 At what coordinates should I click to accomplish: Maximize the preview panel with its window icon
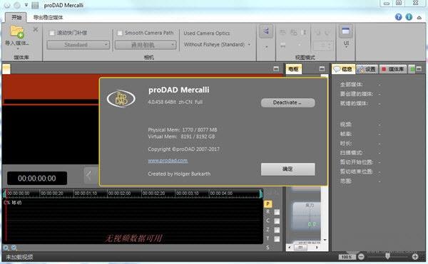[276, 69]
